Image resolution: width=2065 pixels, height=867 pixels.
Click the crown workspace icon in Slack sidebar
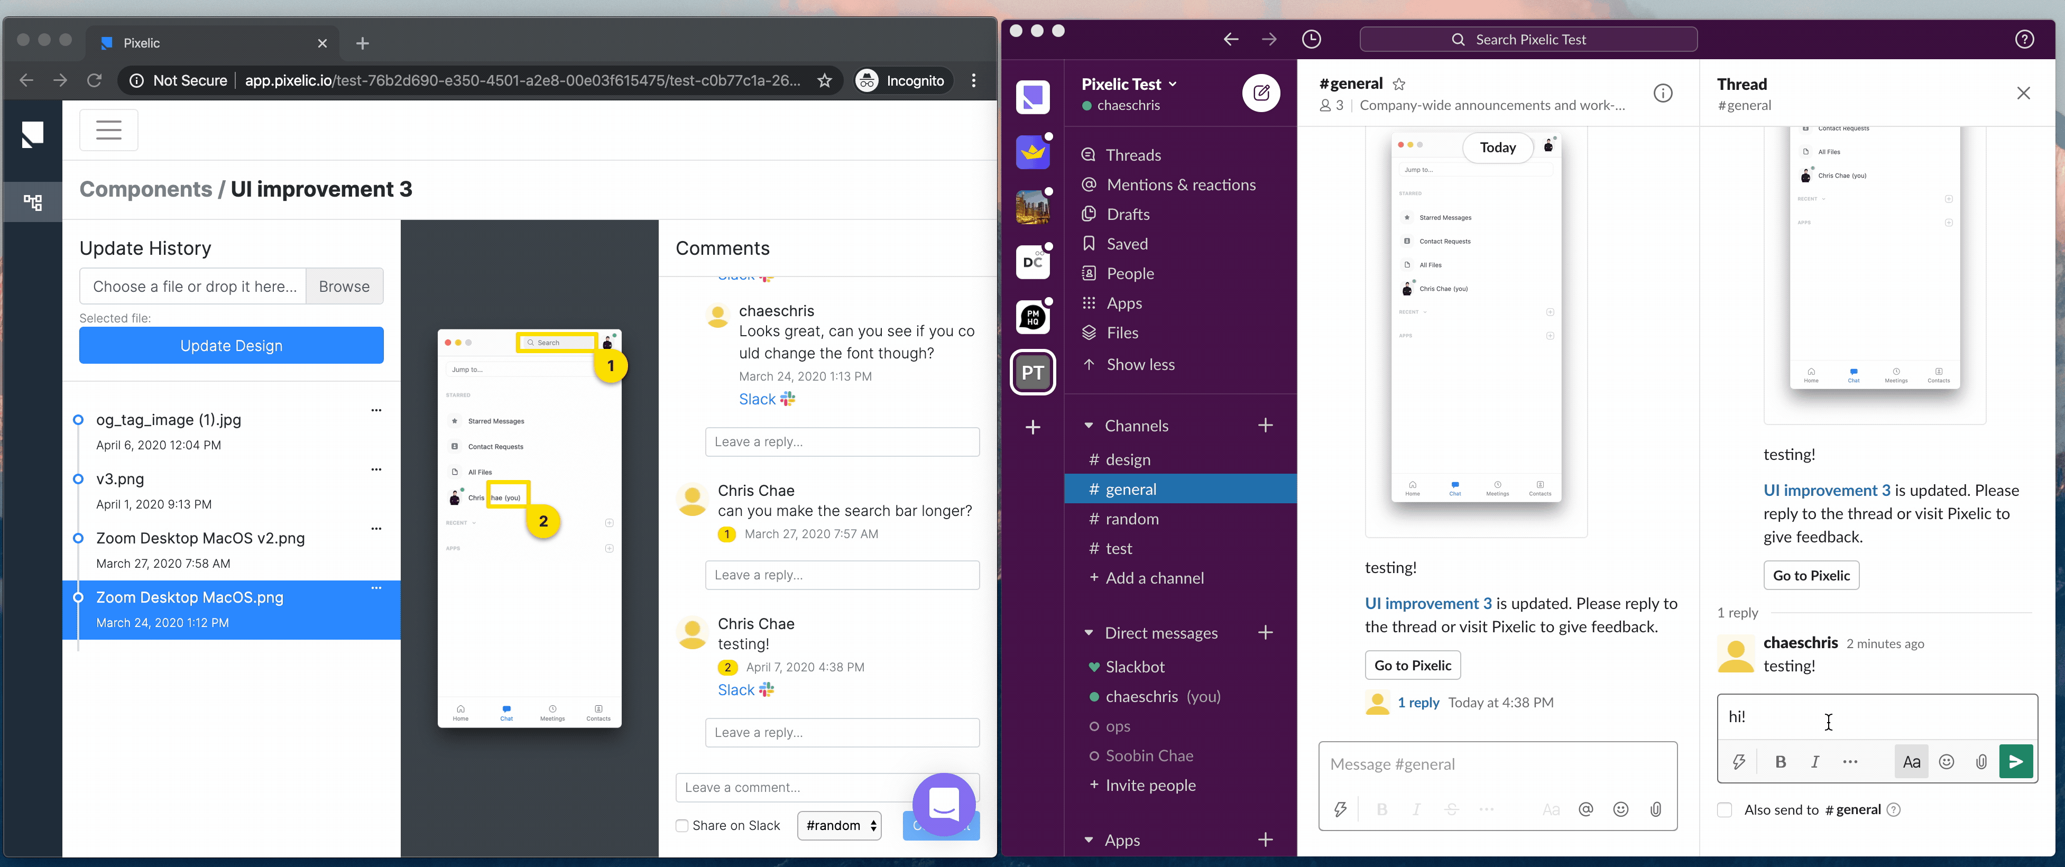pyautogui.click(x=1032, y=152)
